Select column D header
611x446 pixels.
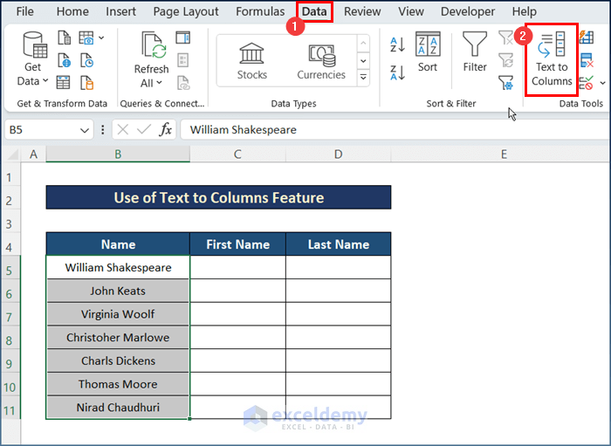pyautogui.click(x=338, y=154)
